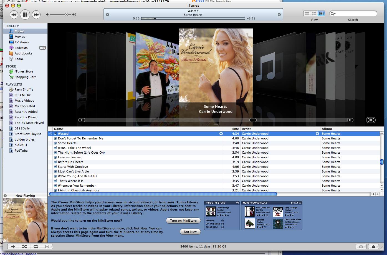Open Recently Played playlist
Screen dimensions: 387x255
click(x=25, y=117)
